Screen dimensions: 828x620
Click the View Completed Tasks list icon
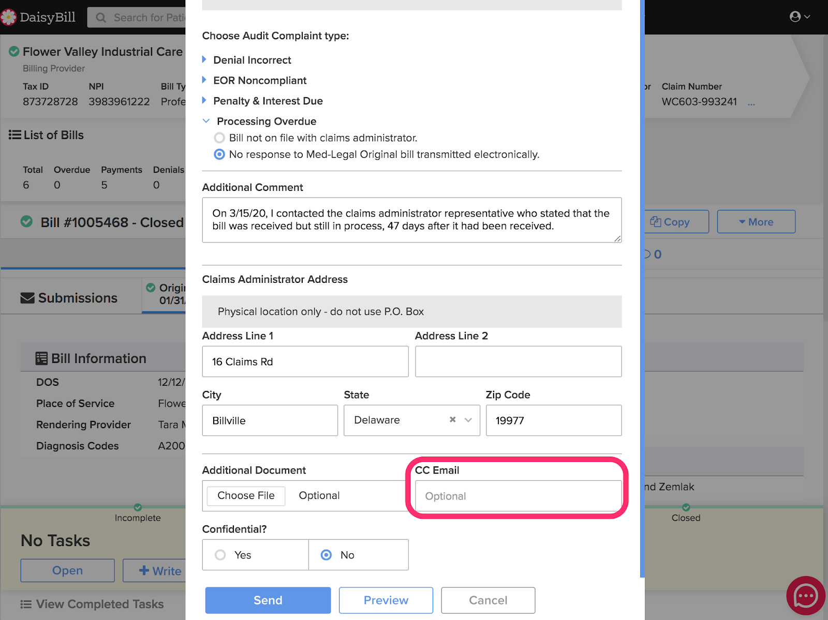[26, 604]
